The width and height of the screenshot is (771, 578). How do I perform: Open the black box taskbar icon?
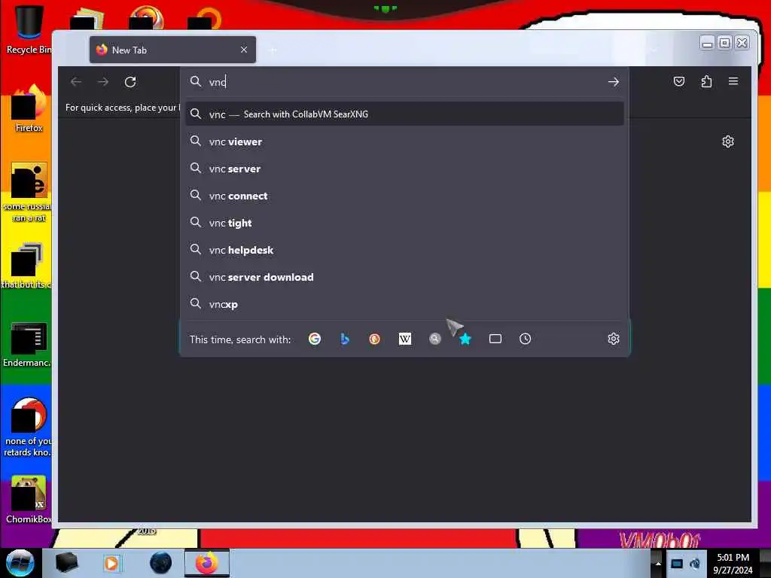(66, 563)
